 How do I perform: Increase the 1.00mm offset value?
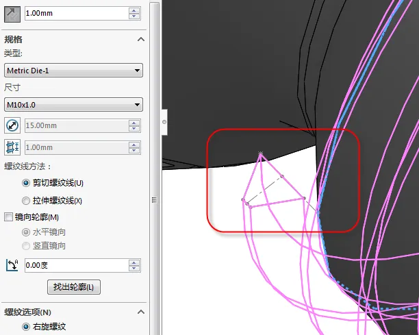pos(134,10)
